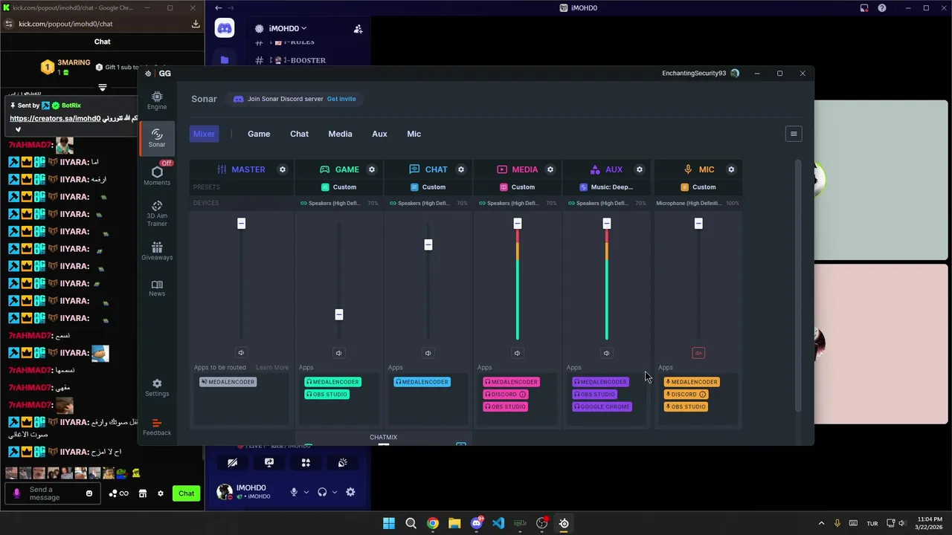The width and height of the screenshot is (952, 535).
Task: Open the creators.sa/imohd0 link
Action: [x=55, y=118]
